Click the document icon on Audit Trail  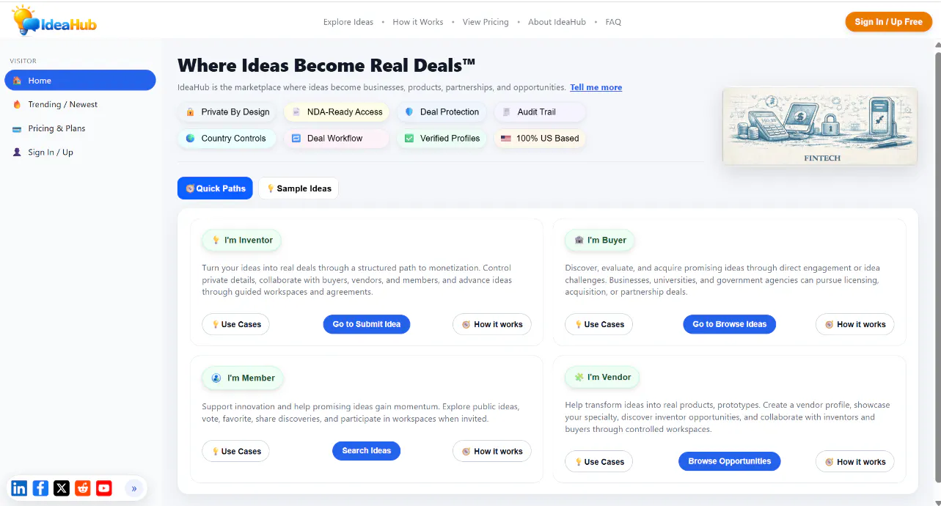click(x=506, y=112)
